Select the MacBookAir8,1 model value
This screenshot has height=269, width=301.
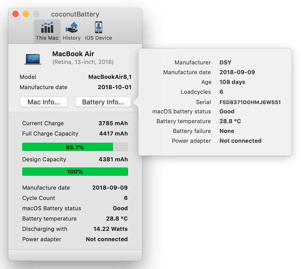tap(110, 77)
